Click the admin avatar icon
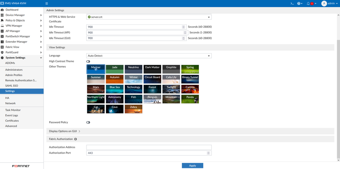Viewport: 340px width, 169px height. pyautogui.click(x=324, y=4)
